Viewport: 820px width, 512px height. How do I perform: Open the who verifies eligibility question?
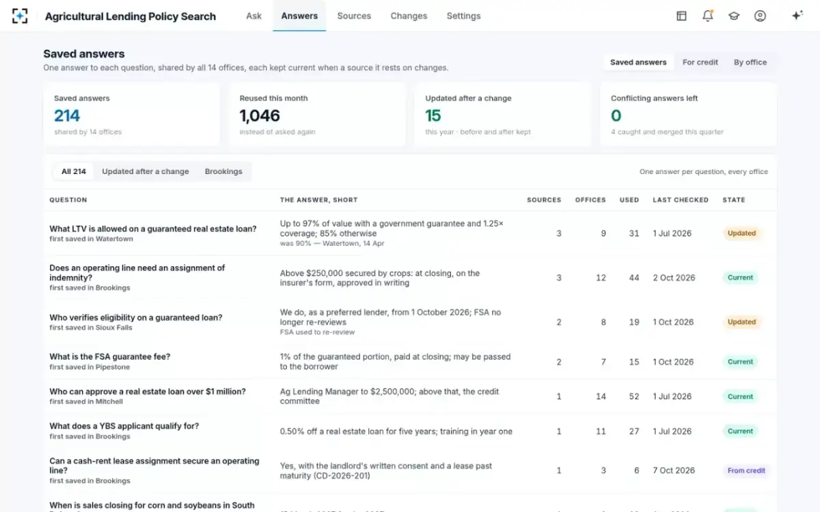(x=136, y=317)
